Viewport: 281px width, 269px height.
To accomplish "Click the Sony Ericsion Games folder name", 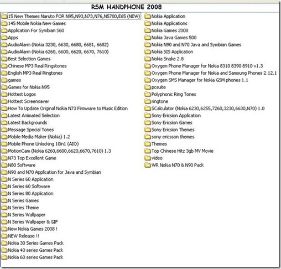I will pyautogui.click(x=172, y=123).
